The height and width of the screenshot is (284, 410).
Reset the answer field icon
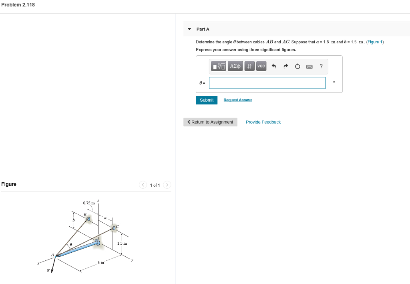point(297,66)
